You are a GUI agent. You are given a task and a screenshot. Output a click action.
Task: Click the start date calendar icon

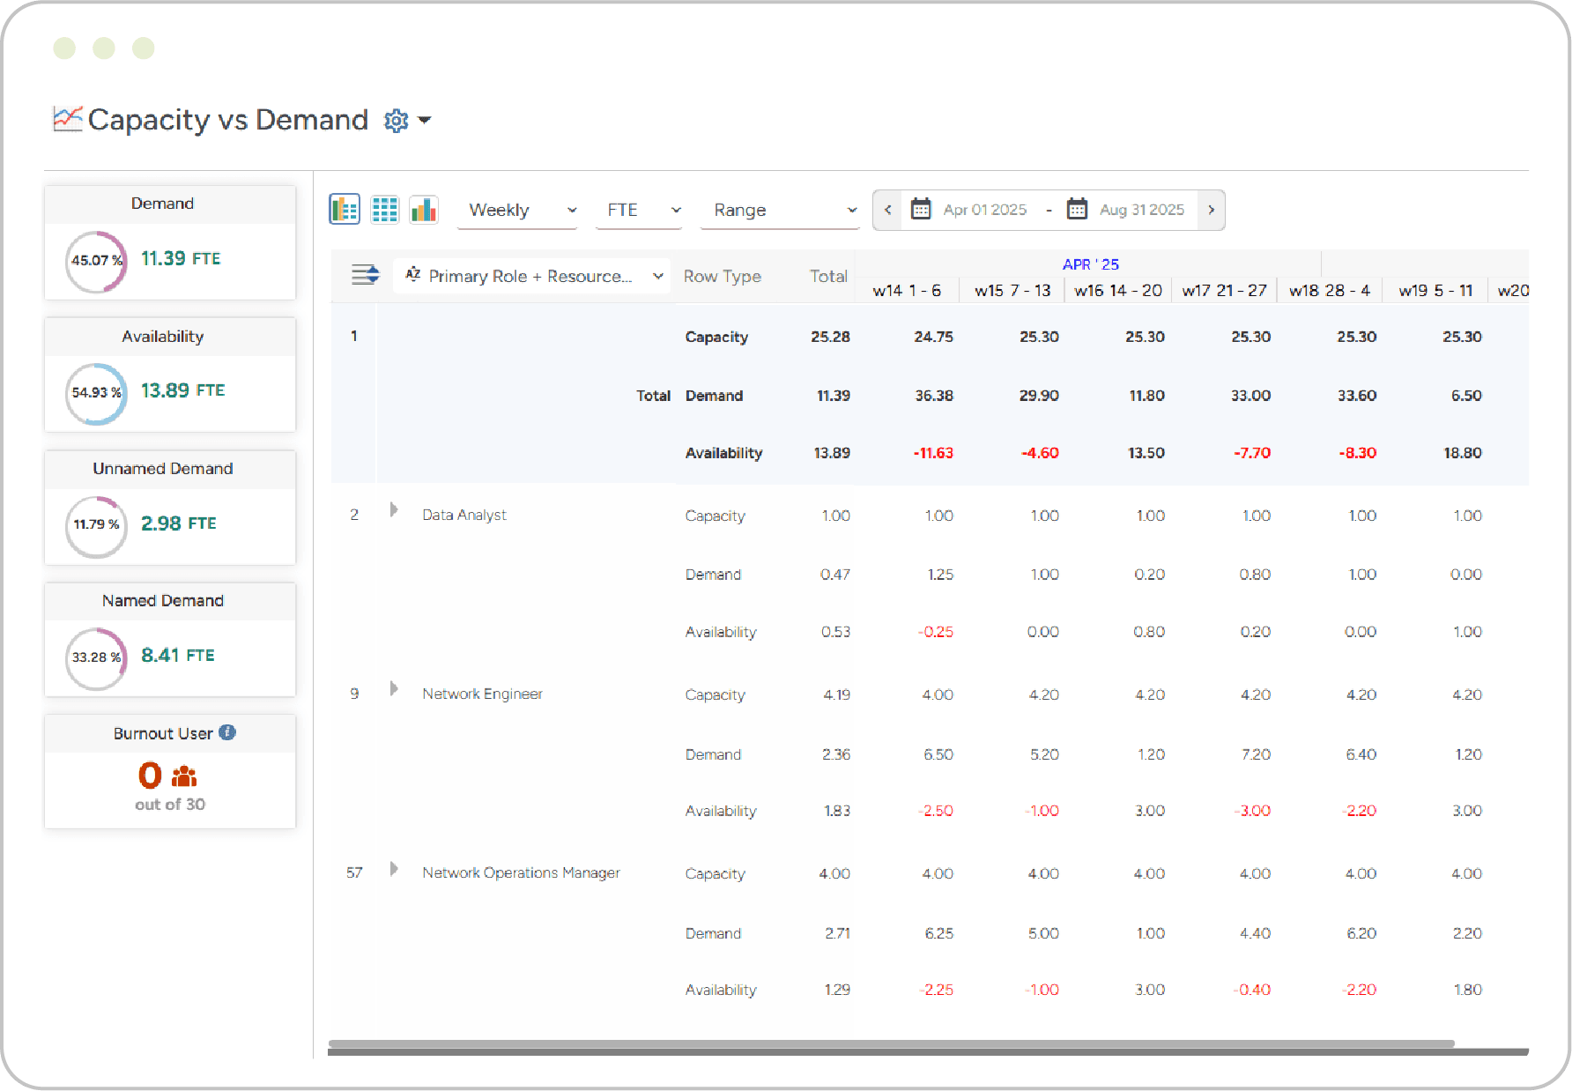pos(921,210)
